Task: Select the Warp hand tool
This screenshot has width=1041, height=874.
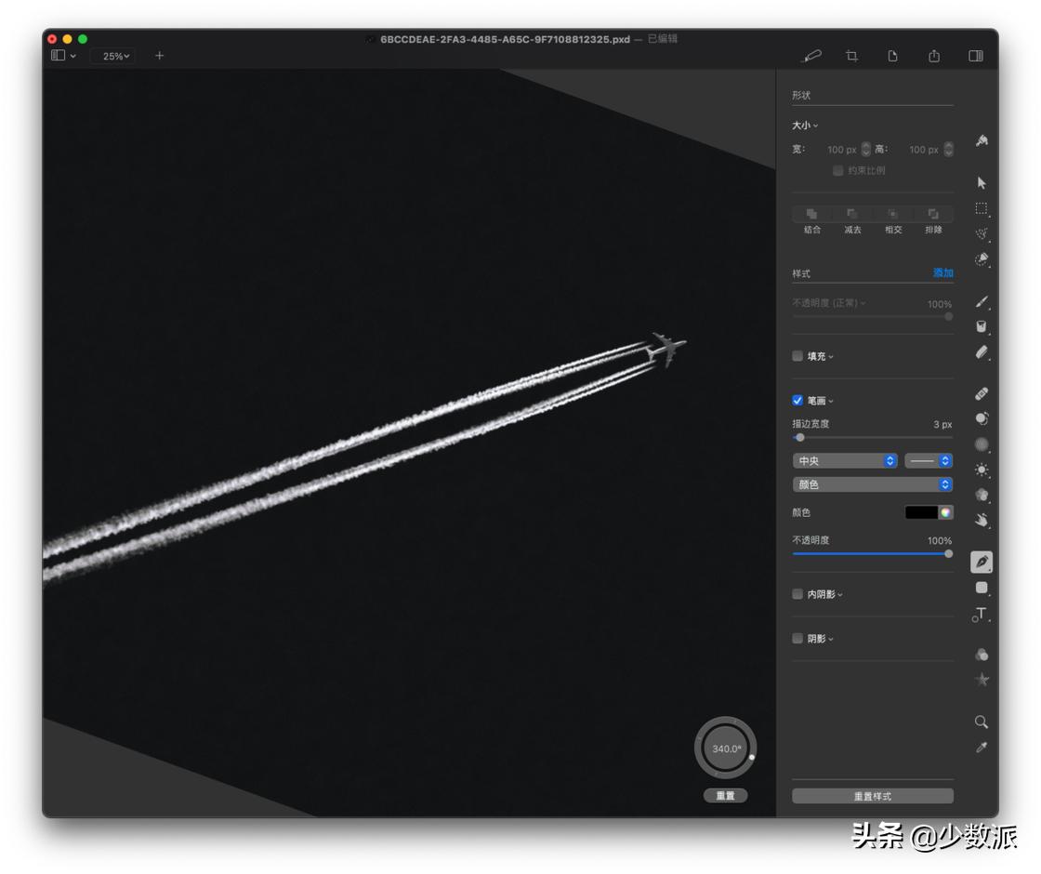Action: [x=982, y=520]
